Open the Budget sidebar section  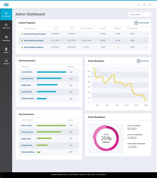click(6, 50)
